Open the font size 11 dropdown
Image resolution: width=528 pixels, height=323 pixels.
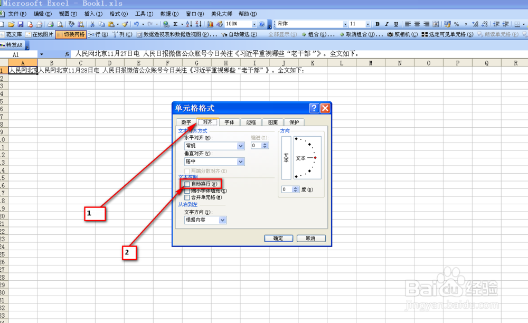[367, 24]
